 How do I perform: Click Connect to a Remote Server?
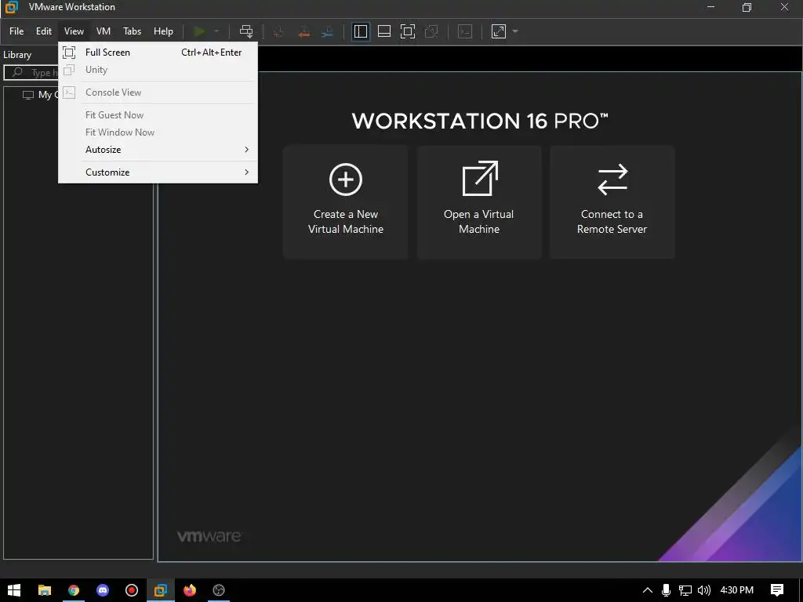[612, 202]
